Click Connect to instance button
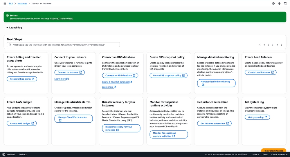The image size is (290, 157). [x=69, y=72]
